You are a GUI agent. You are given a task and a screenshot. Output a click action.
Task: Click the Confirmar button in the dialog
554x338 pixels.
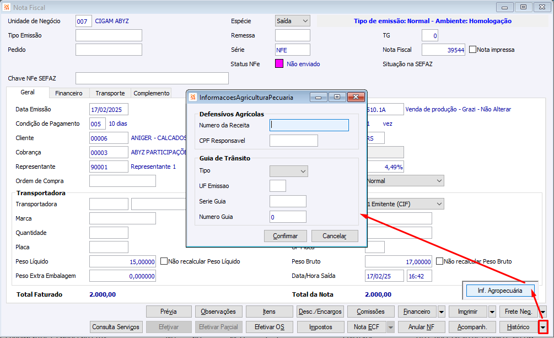[286, 236]
